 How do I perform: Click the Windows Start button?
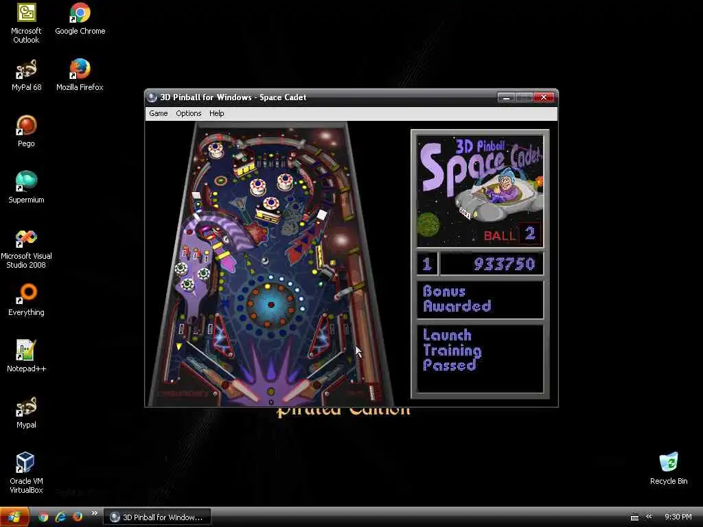pyautogui.click(x=14, y=517)
